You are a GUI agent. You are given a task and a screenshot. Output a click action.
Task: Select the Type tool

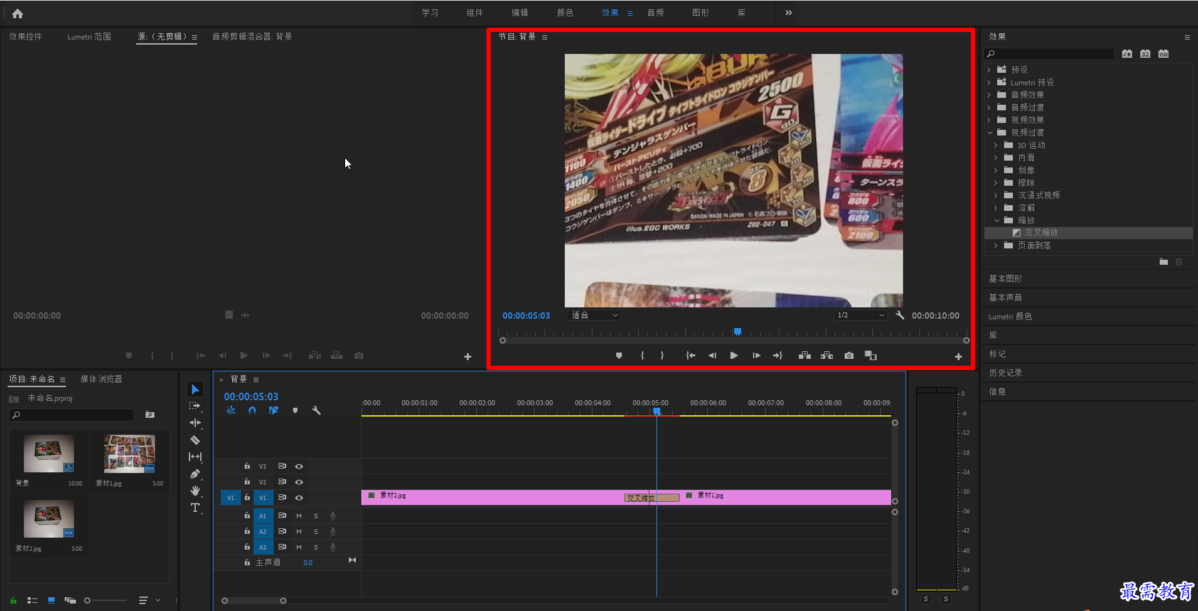[195, 507]
